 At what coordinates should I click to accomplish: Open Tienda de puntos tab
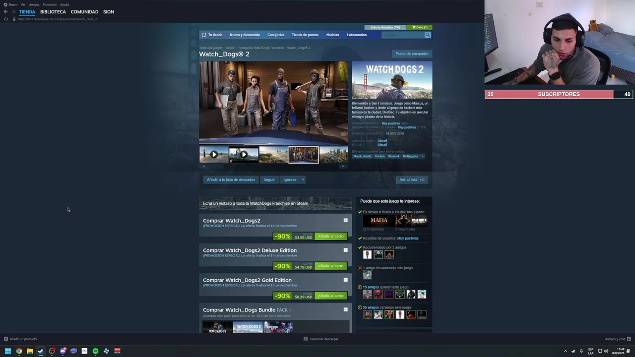coord(305,35)
